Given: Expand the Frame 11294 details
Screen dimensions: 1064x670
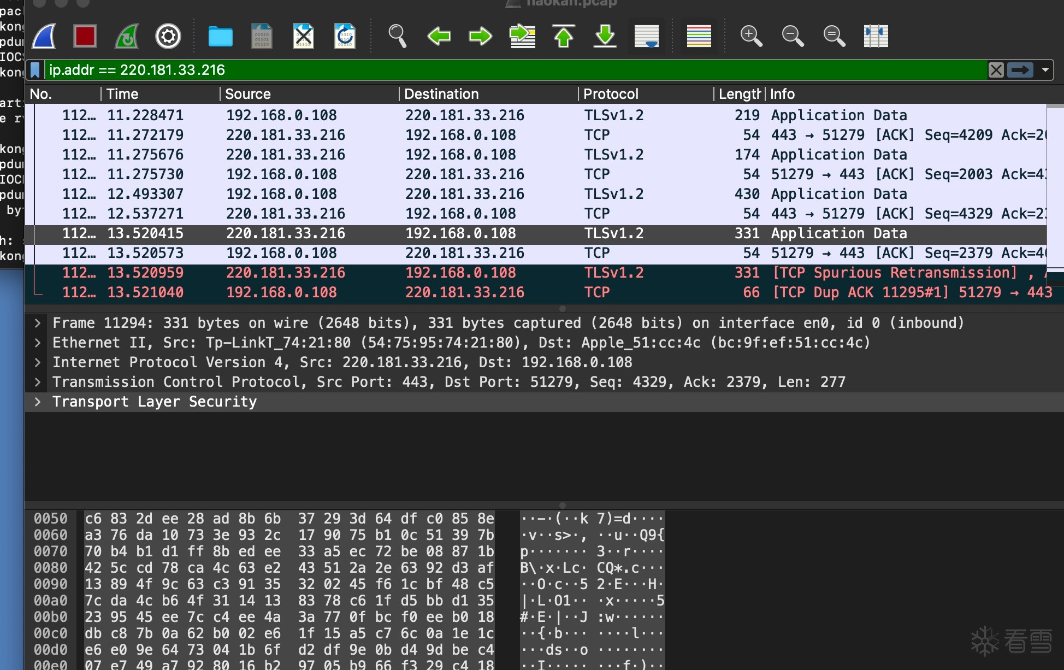Looking at the screenshot, I should (x=38, y=323).
